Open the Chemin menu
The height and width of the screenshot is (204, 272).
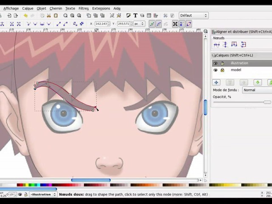(56, 8)
